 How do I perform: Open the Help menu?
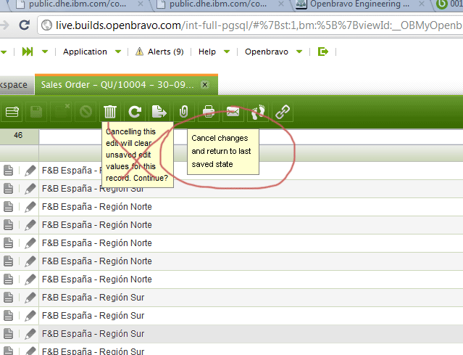[207, 52]
